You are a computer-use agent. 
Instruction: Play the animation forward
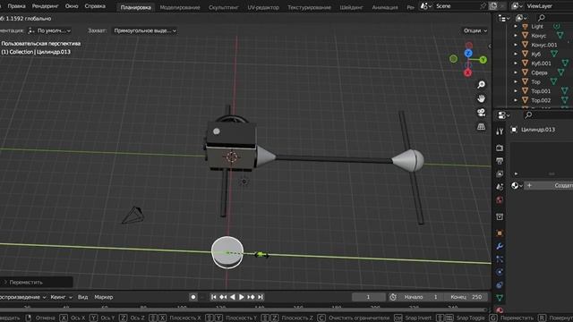[242, 297]
